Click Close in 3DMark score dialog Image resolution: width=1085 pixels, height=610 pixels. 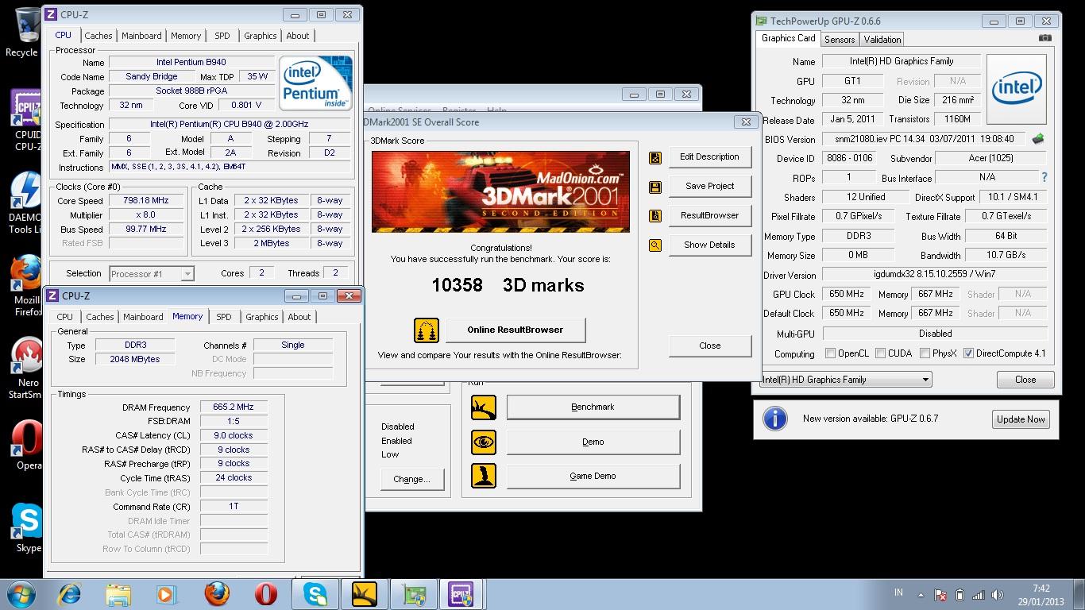click(x=709, y=346)
